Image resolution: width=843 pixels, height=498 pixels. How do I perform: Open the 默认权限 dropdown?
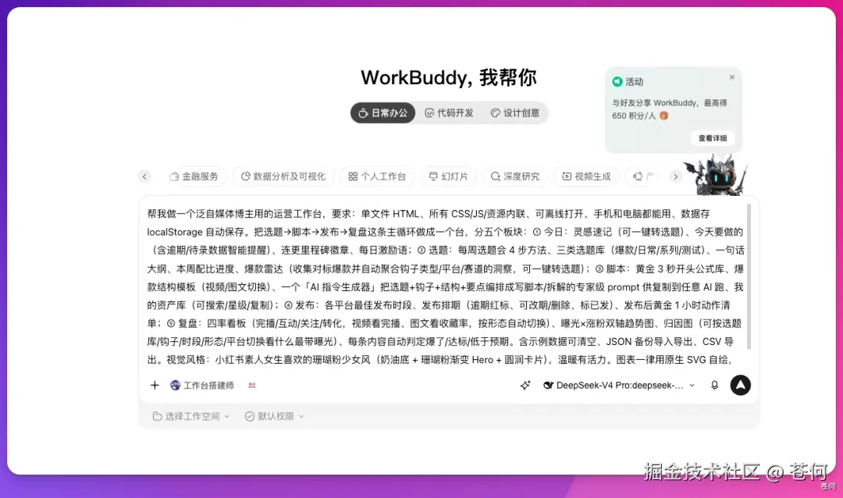coord(274,416)
